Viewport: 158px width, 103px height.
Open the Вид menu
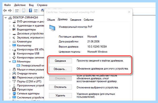coord(31,5)
